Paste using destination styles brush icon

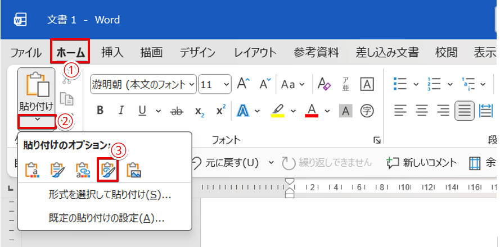pyautogui.click(x=108, y=171)
